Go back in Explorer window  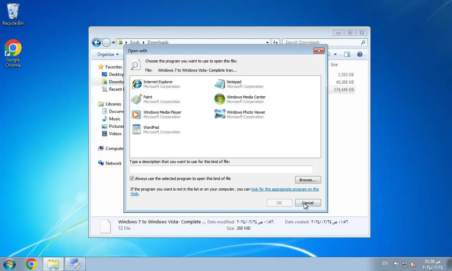[x=96, y=42]
